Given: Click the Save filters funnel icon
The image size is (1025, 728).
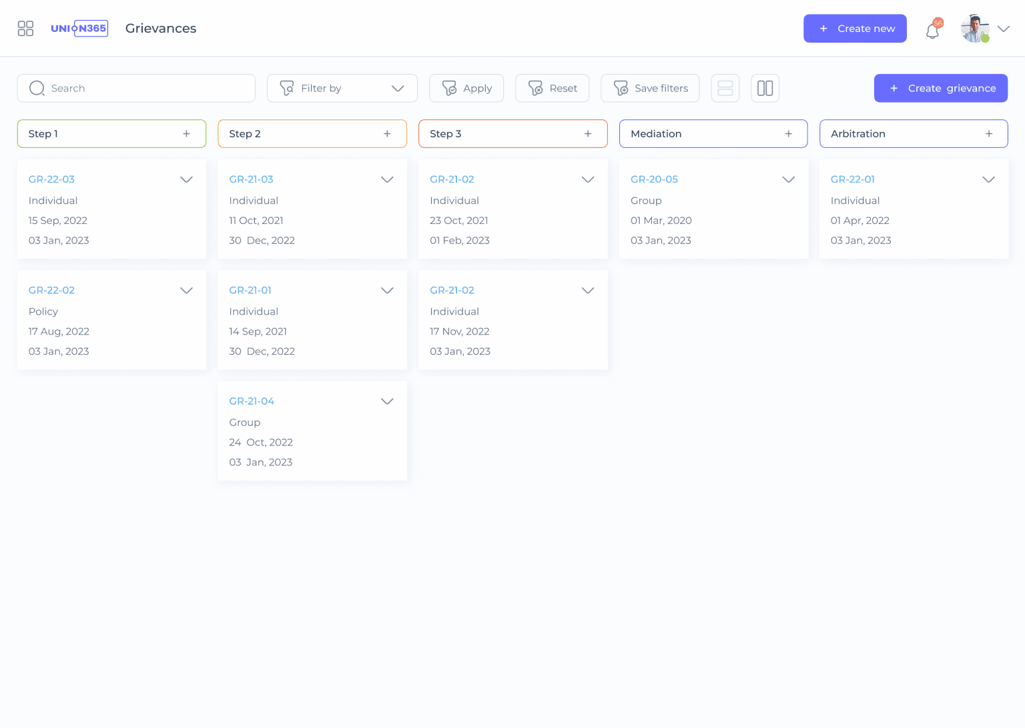Looking at the screenshot, I should click(621, 88).
